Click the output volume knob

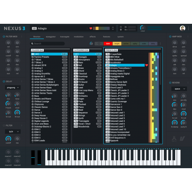pyautogui.click(x=142, y=28)
